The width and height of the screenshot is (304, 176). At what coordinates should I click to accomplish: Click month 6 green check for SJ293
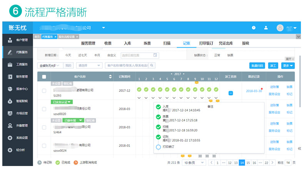(x=174, y=89)
